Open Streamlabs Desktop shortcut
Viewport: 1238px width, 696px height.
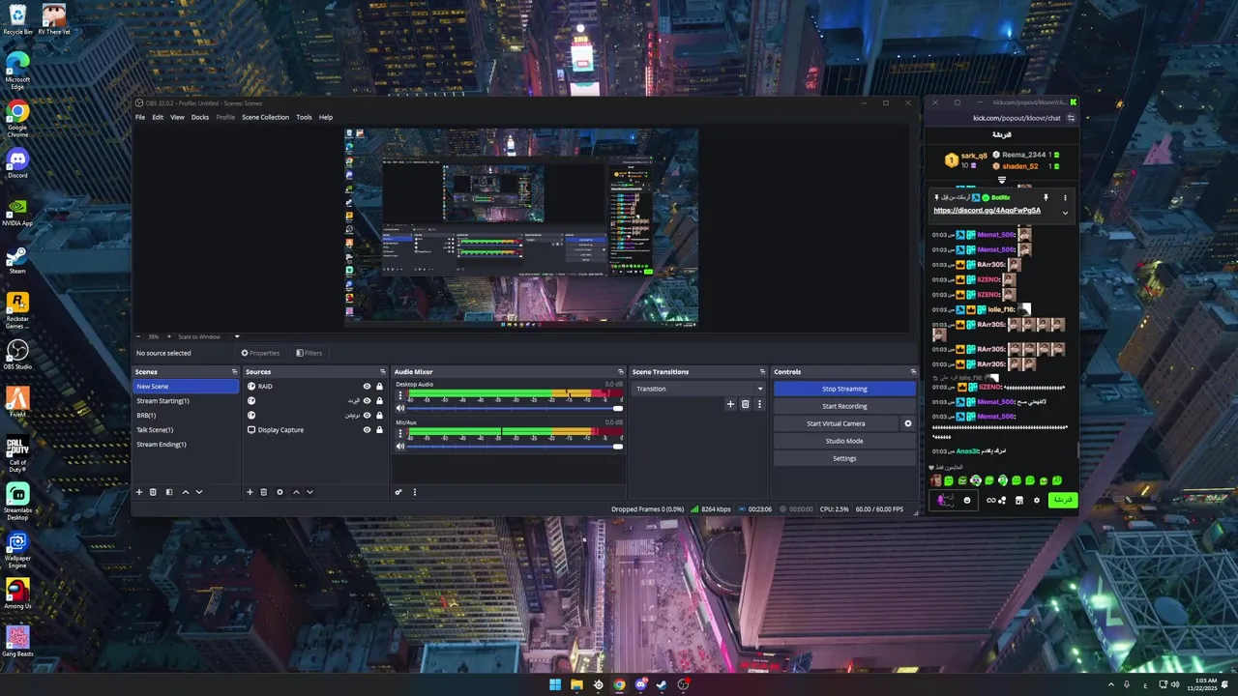pos(17,499)
